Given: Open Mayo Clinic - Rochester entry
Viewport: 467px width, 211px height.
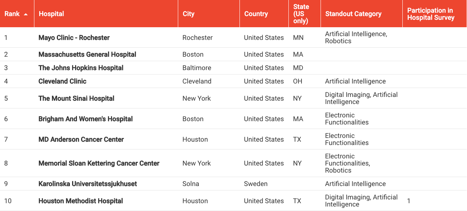Looking at the screenshot, I should 74,38.
